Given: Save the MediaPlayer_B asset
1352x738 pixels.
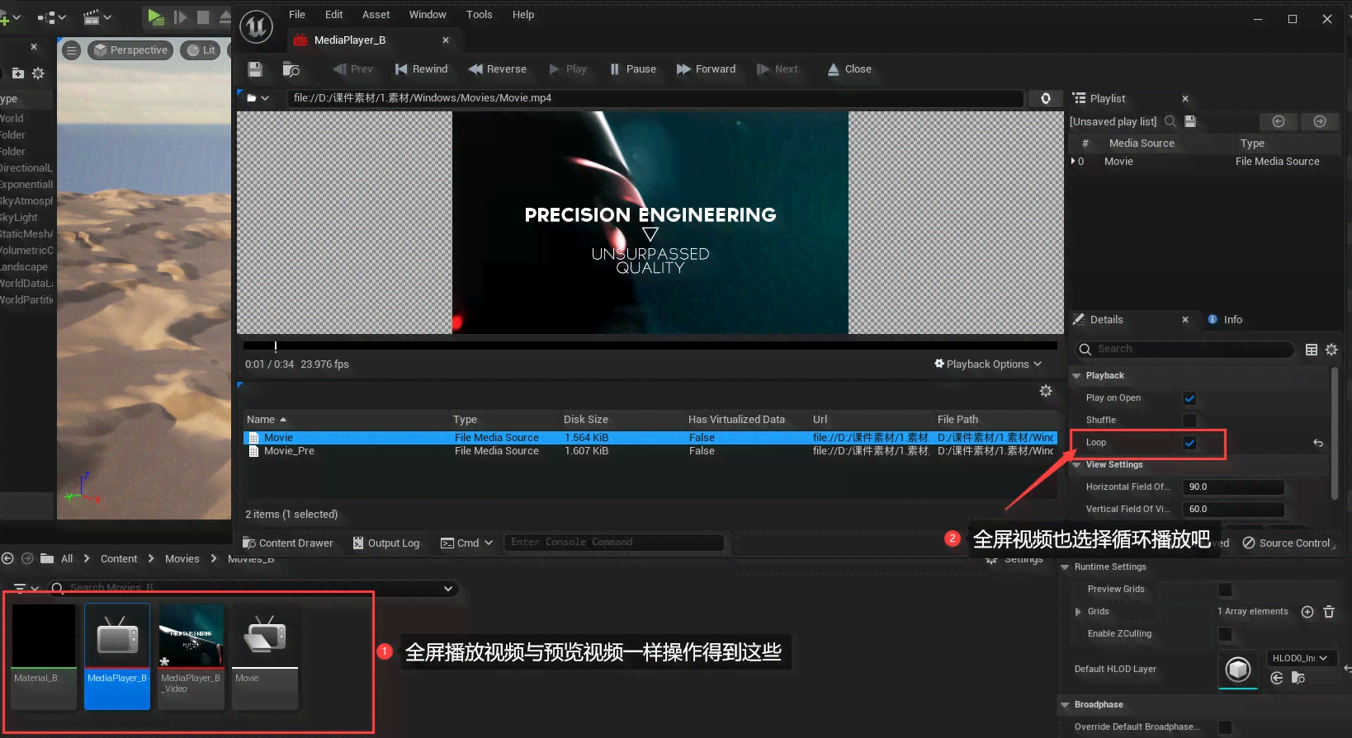Looking at the screenshot, I should 255,69.
